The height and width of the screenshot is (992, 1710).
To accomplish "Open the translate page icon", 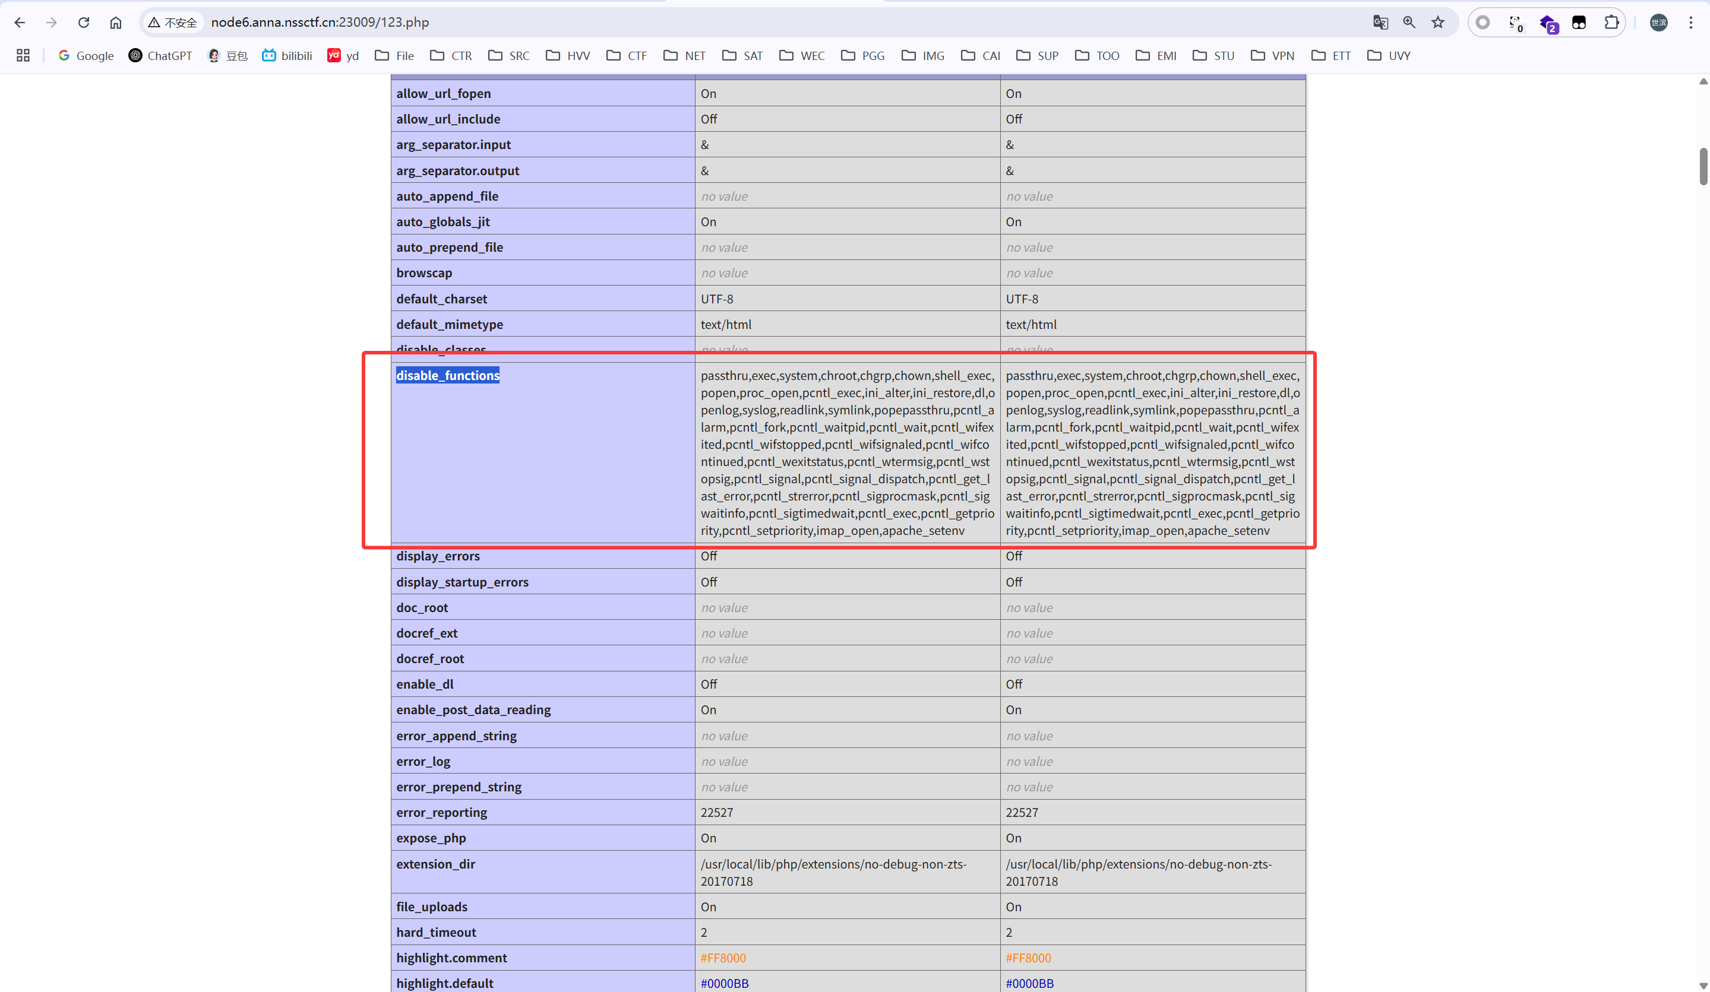I will (x=1380, y=23).
